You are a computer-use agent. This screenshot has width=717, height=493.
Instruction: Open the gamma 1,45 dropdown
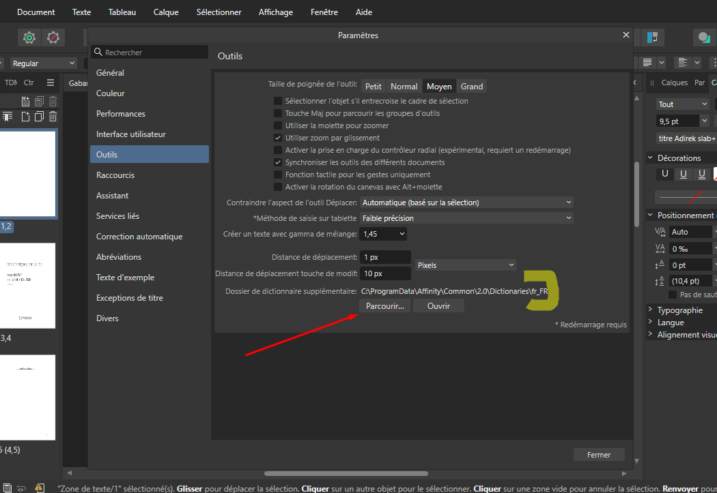(x=383, y=234)
